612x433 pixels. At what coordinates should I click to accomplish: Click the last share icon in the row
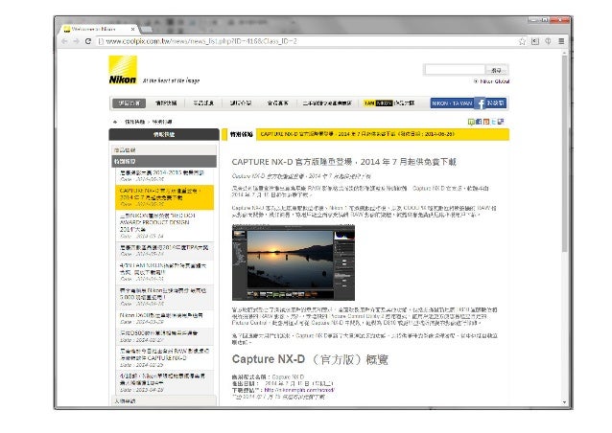[501, 122]
